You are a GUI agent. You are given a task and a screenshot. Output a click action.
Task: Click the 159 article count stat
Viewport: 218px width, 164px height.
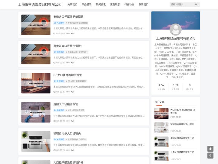175,85
